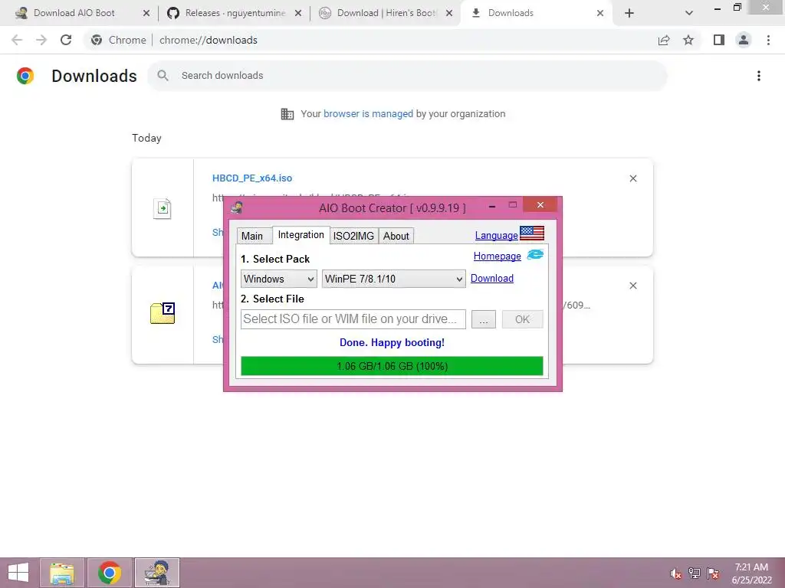The image size is (785, 588).
Task: Bookmark this tab with the star
Action: tap(688, 40)
